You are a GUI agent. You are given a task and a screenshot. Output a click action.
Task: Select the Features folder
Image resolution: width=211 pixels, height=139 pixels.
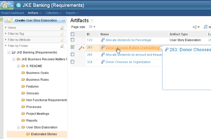click(32, 87)
